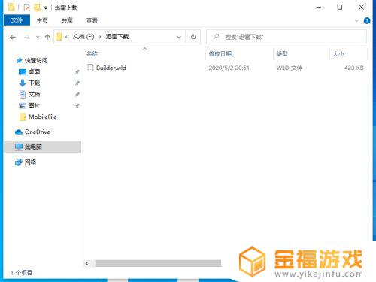Open 下载 in the sidebar
The image size is (376, 282).
coord(34,83)
